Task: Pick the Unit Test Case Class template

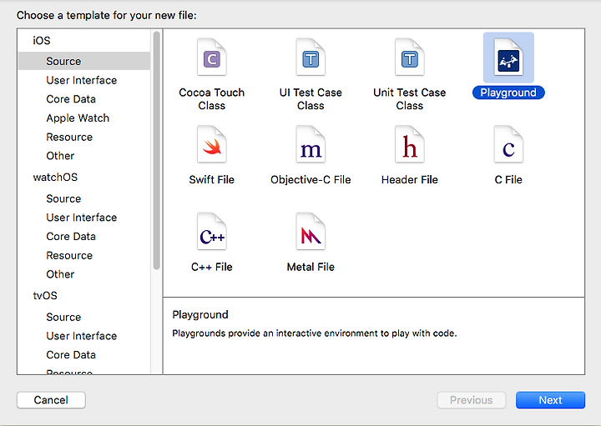Action: point(409,58)
